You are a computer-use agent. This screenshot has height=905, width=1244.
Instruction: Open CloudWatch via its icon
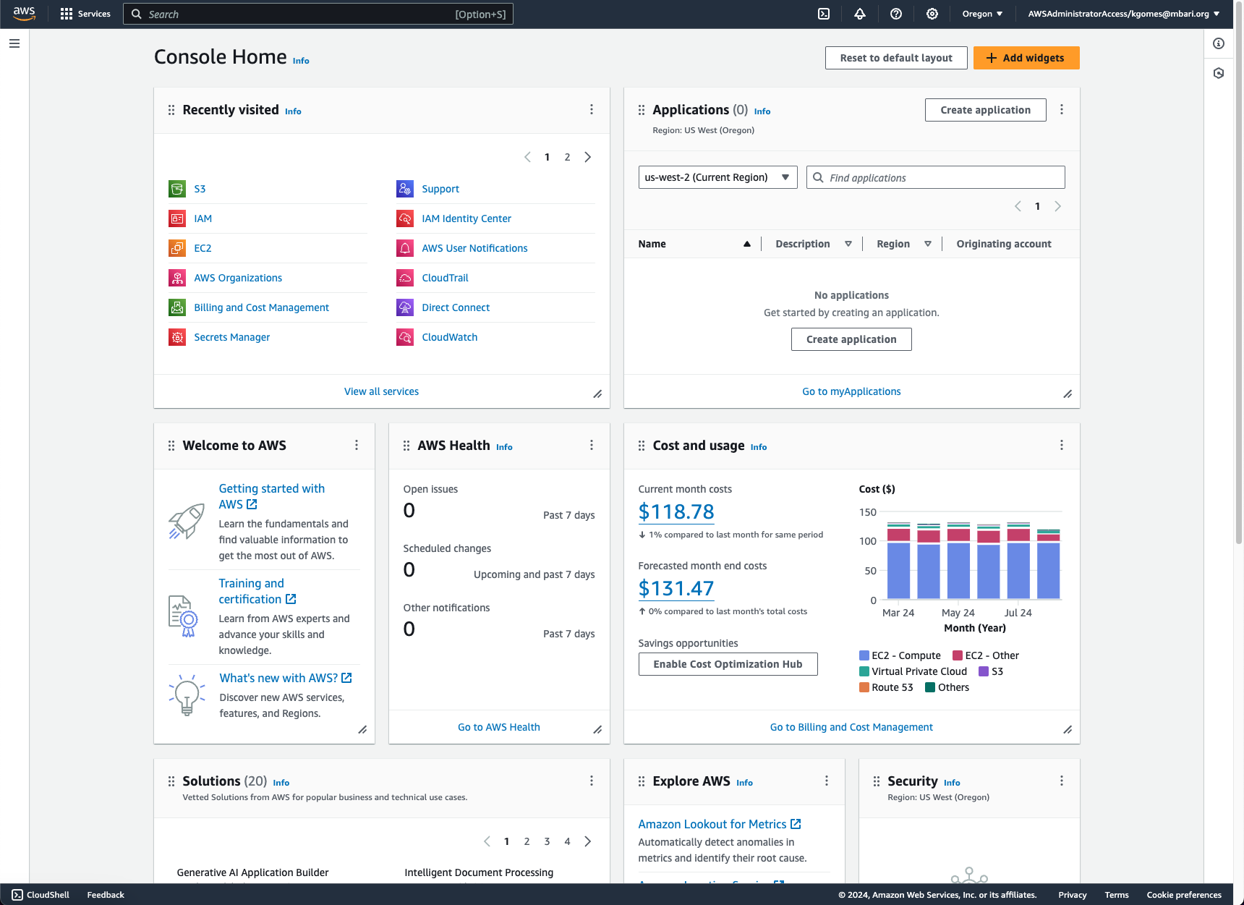(x=404, y=337)
